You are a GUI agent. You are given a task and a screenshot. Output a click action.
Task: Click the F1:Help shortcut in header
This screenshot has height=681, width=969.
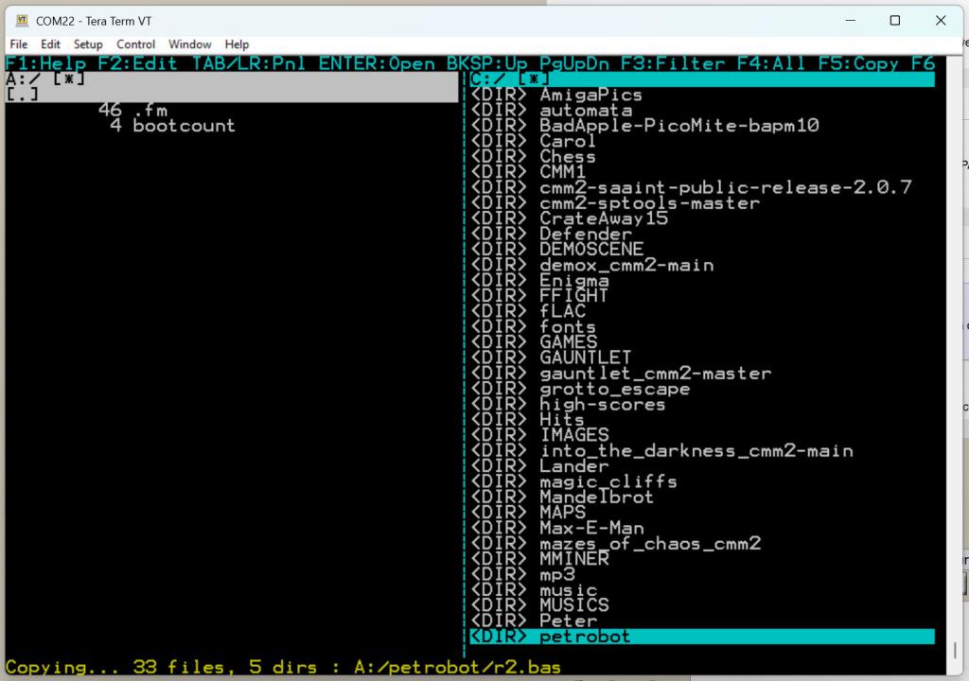(46, 64)
